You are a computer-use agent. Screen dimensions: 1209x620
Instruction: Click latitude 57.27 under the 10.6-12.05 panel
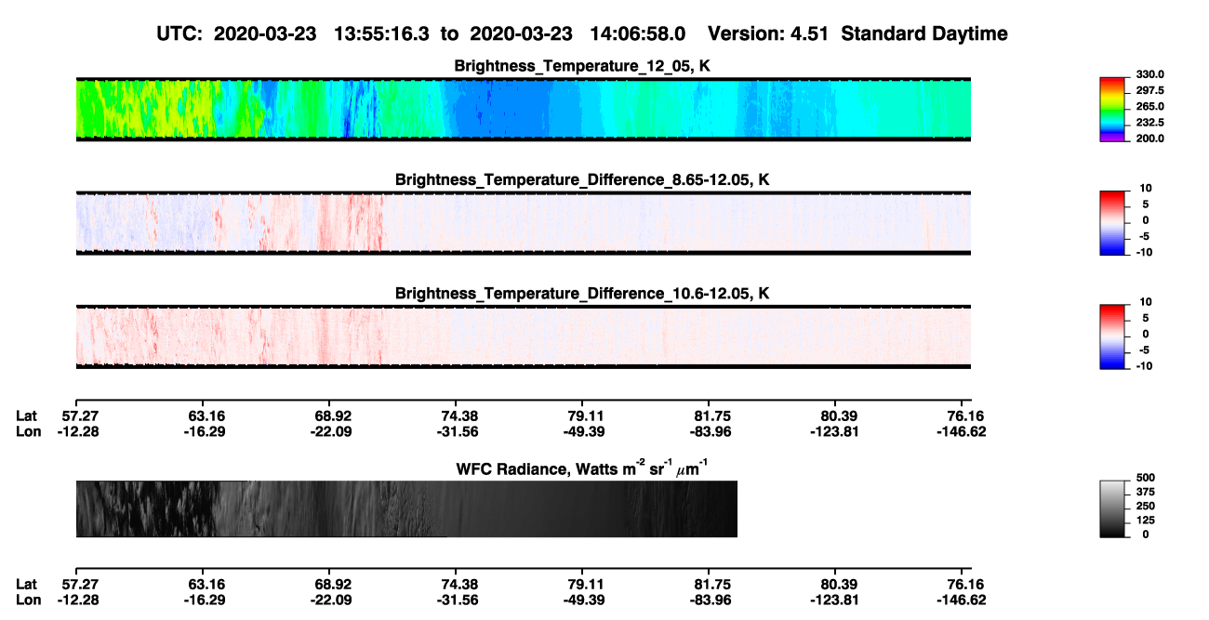pos(79,415)
